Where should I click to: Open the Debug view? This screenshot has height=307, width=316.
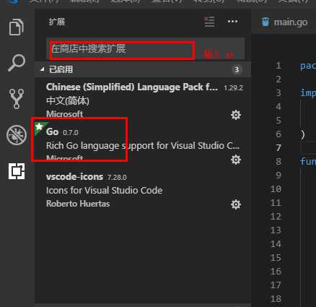17,135
